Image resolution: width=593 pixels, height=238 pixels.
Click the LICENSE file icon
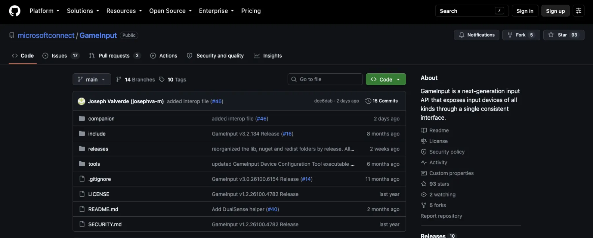pos(82,194)
